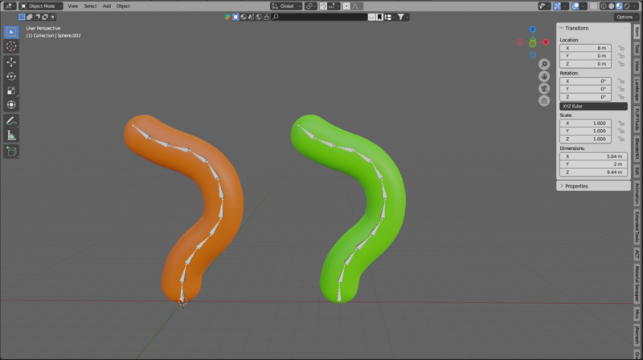The height and width of the screenshot is (360, 643).
Task: Open the Object Mode dropdown
Action: pyautogui.click(x=40, y=6)
